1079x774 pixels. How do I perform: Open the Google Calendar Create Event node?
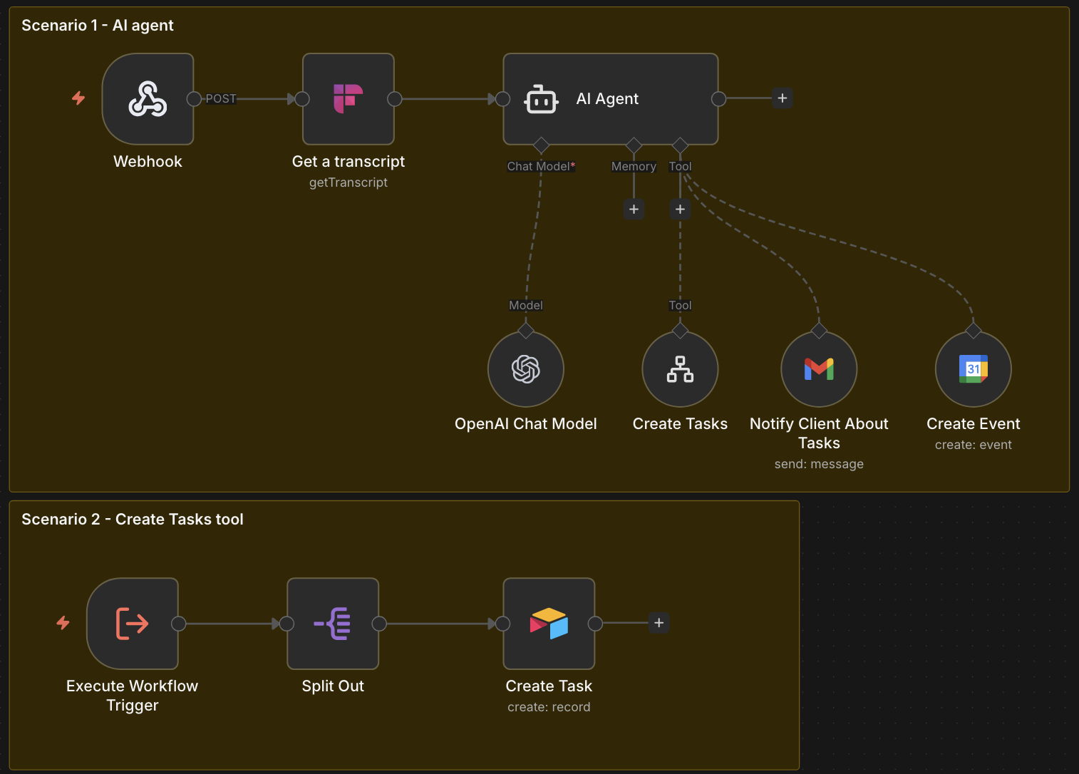click(974, 369)
